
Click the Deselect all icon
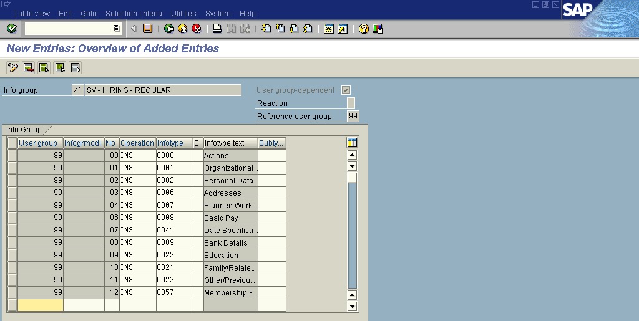click(76, 67)
